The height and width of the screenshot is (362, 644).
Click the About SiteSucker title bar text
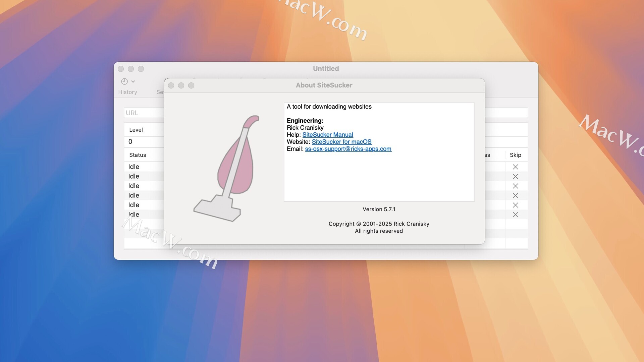coord(324,85)
